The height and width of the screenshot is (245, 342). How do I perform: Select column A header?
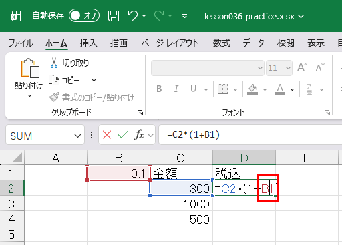(x=55, y=158)
